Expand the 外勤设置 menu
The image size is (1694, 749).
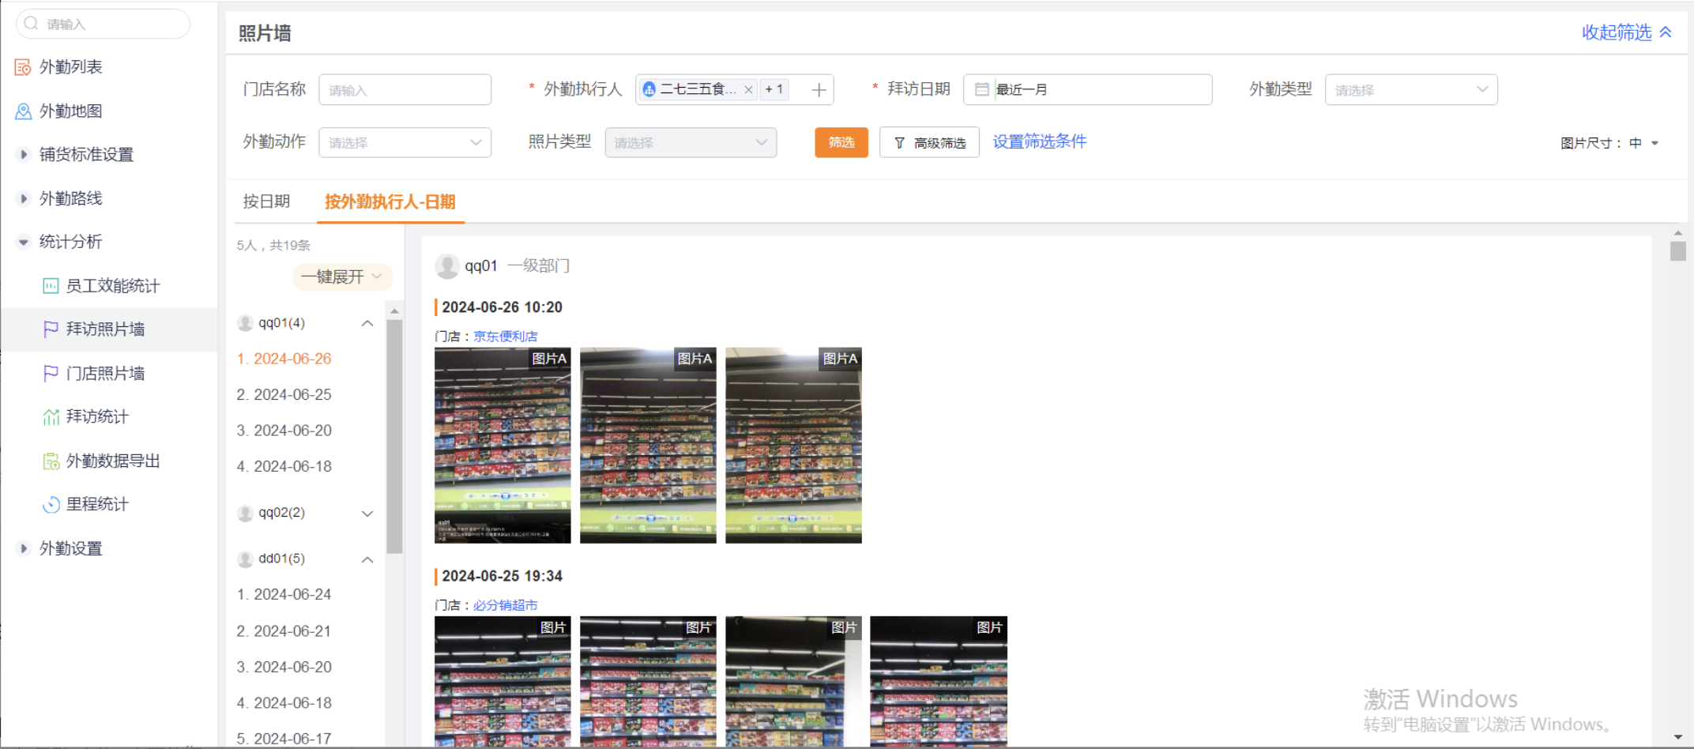point(23,548)
